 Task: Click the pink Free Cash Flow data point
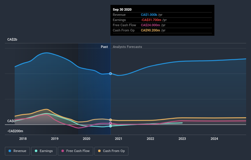click(x=110, y=123)
